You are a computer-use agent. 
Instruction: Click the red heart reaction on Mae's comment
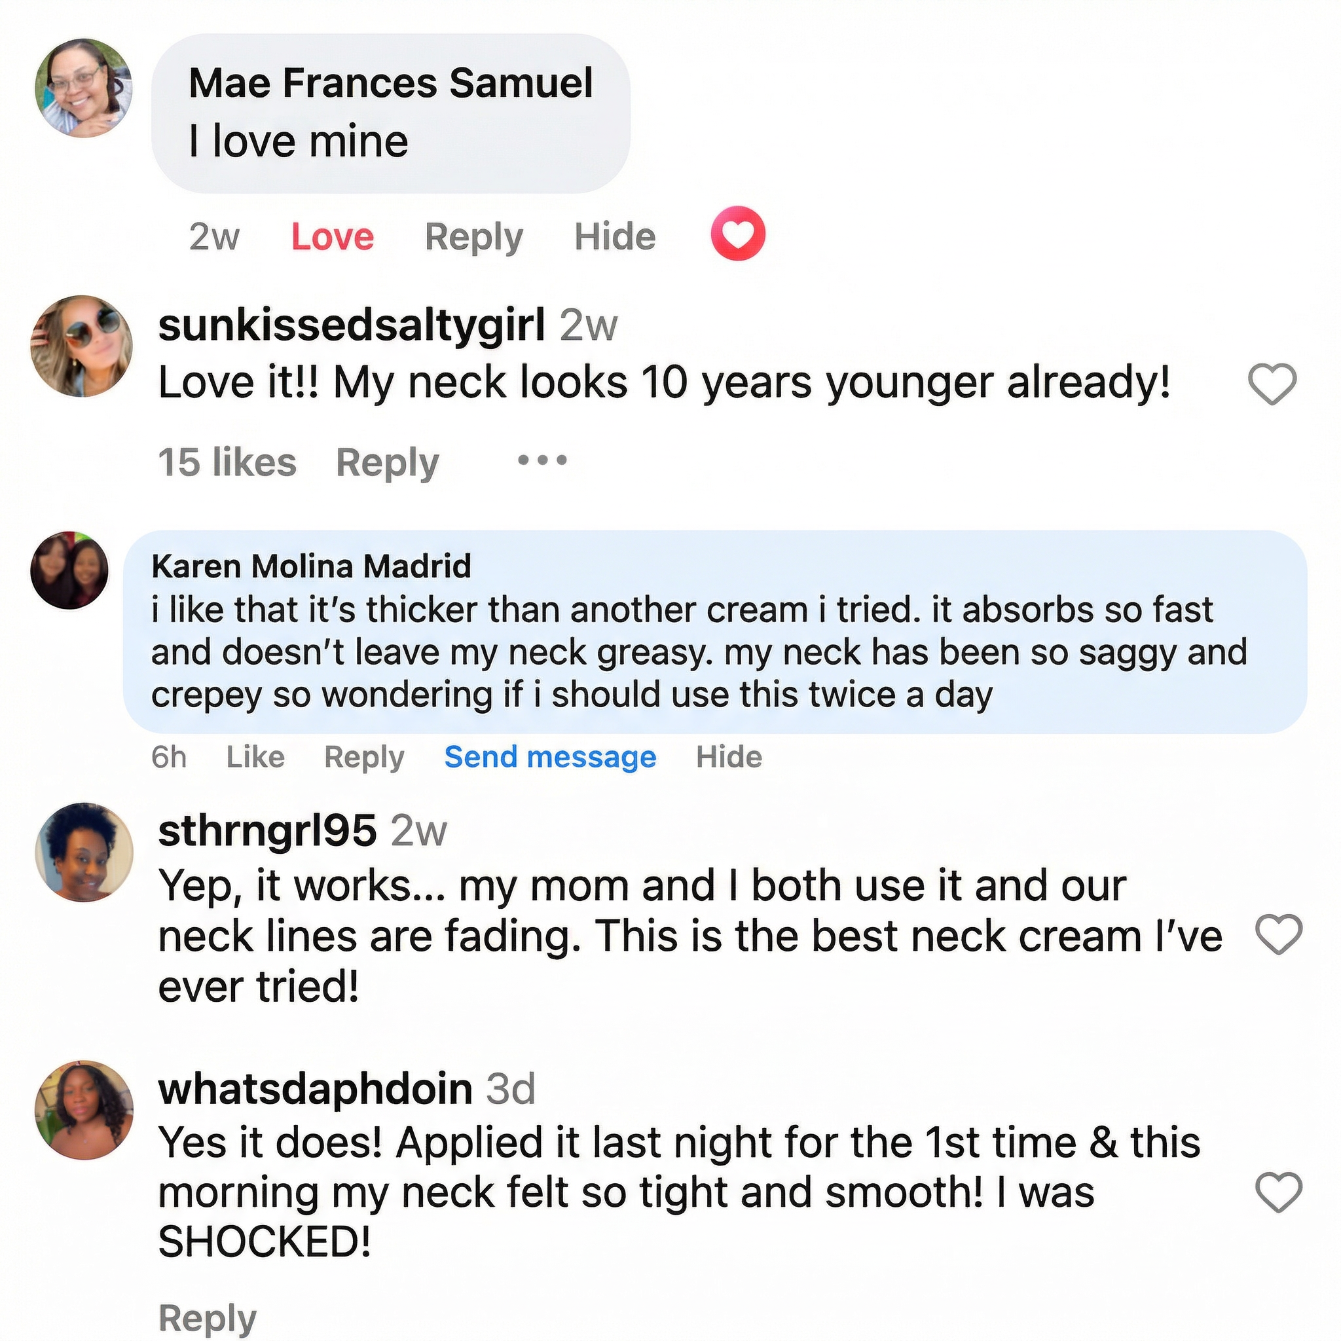737,234
